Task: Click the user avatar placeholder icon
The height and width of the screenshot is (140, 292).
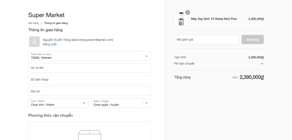Action: 34,42
